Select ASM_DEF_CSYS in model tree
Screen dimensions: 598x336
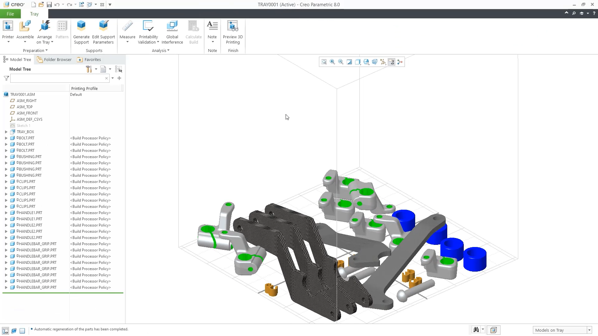pyautogui.click(x=29, y=119)
